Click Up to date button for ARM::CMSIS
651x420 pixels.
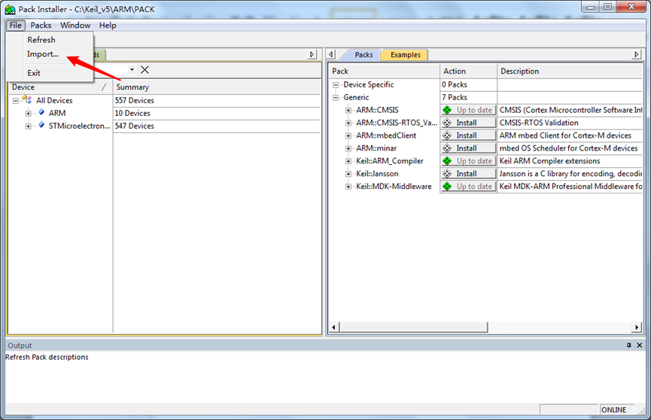(x=469, y=110)
